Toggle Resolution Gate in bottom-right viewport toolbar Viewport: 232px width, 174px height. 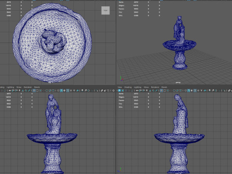[x=168, y=90]
